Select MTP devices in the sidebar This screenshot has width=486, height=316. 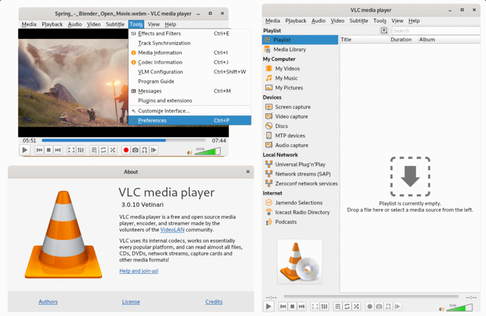[300, 136]
